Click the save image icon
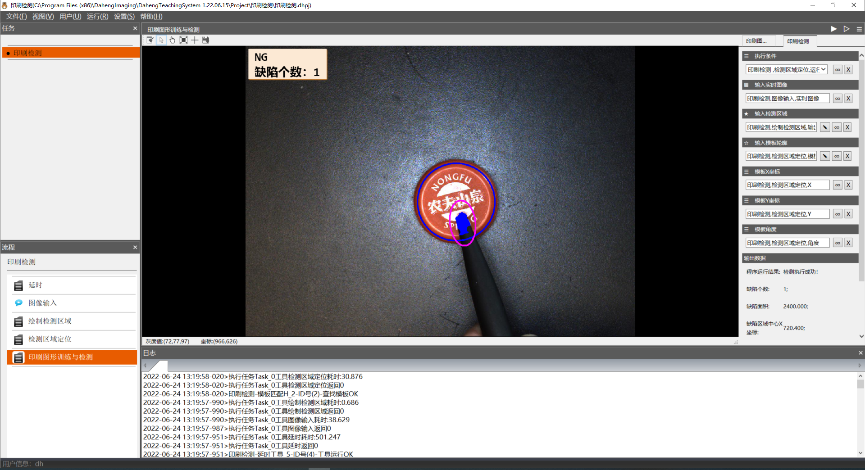The height and width of the screenshot is (470, 865). click(205, 40)
